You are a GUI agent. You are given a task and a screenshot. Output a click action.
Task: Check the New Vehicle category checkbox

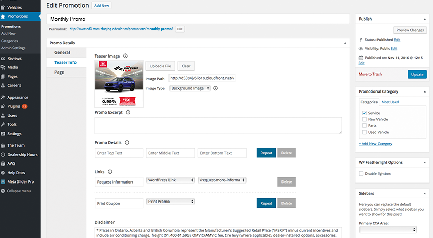point(364,119)
